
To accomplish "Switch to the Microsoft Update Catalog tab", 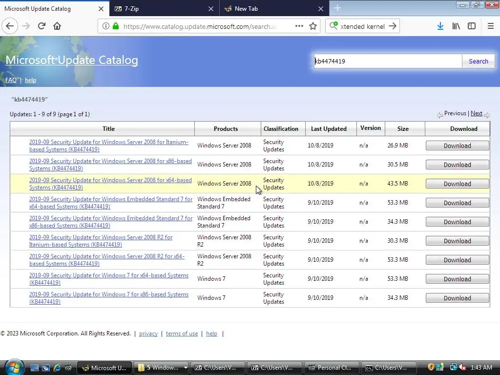I will click(x=55, y=9).
